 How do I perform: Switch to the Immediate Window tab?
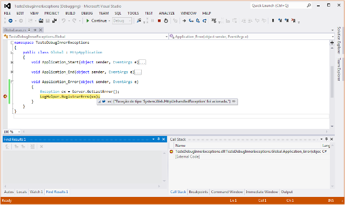tap(262, 192)
